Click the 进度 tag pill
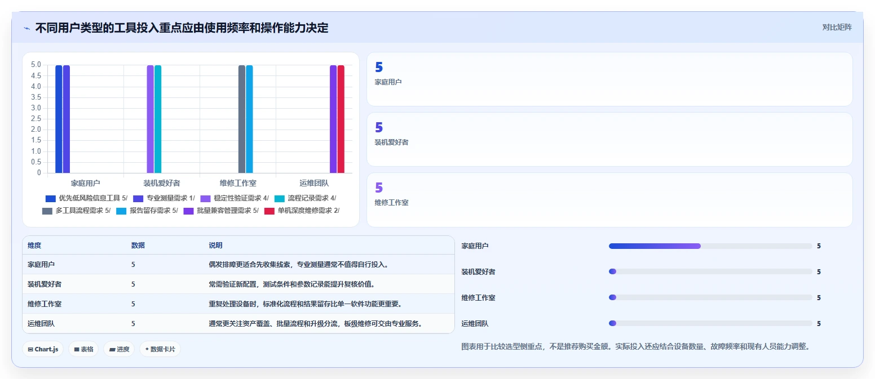Screen dimensions: 875x379 [119, 349]
